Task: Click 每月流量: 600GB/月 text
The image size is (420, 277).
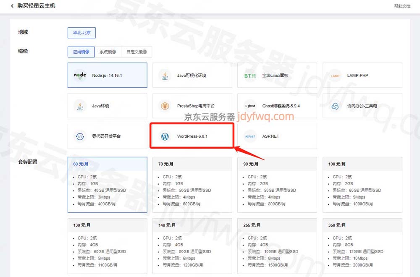Action: (x=181, y=204)
